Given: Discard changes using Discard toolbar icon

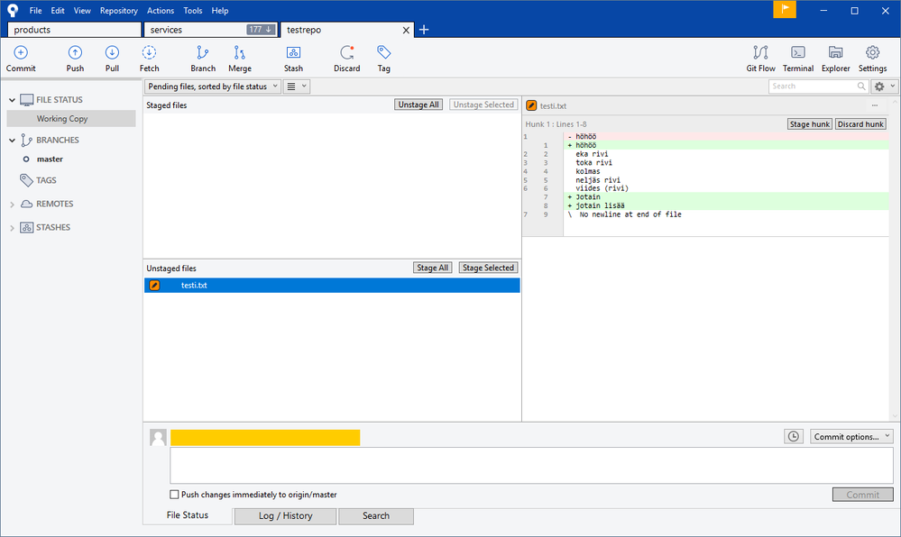Looking at the screenshot, I should click(x=347, y=53).
